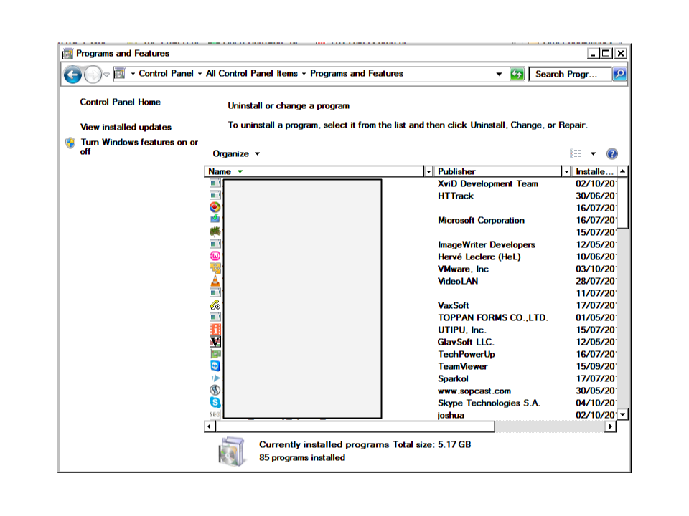This screenshot has width=689, height=516.
Task: Select the GlavSoft LLC. publisher cell
Action: (466, 343)
